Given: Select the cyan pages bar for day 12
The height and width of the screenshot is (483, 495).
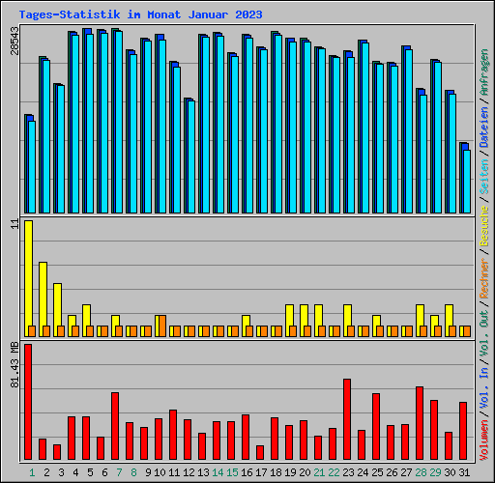Looking at the screenshot, I should [x=191, y=157].
